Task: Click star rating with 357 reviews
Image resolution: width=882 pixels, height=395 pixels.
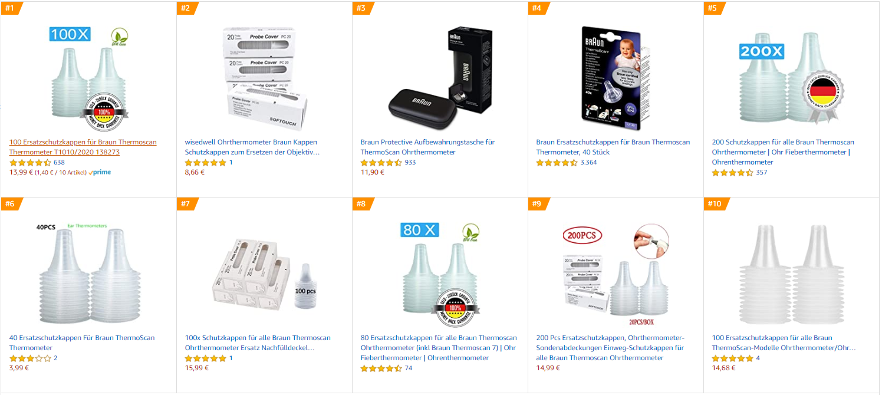Action: (733, 172)
